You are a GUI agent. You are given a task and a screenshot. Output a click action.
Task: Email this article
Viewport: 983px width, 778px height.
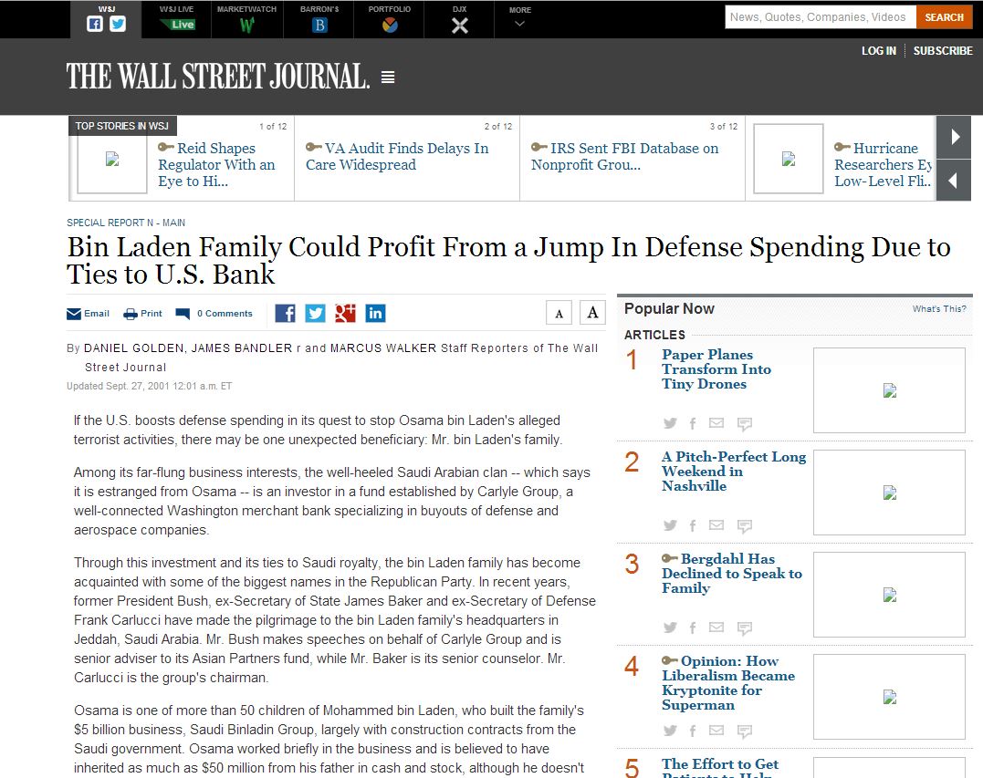click(x=89, y=314)
